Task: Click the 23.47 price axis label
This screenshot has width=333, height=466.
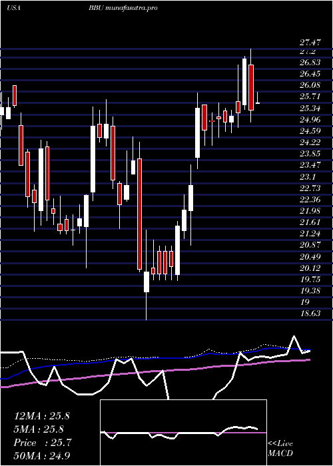Action: pyautogui.click(x=310, y=165)
